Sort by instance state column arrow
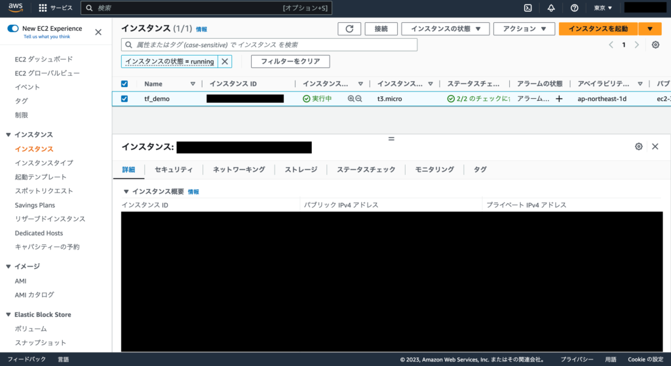 pos(360,84)
